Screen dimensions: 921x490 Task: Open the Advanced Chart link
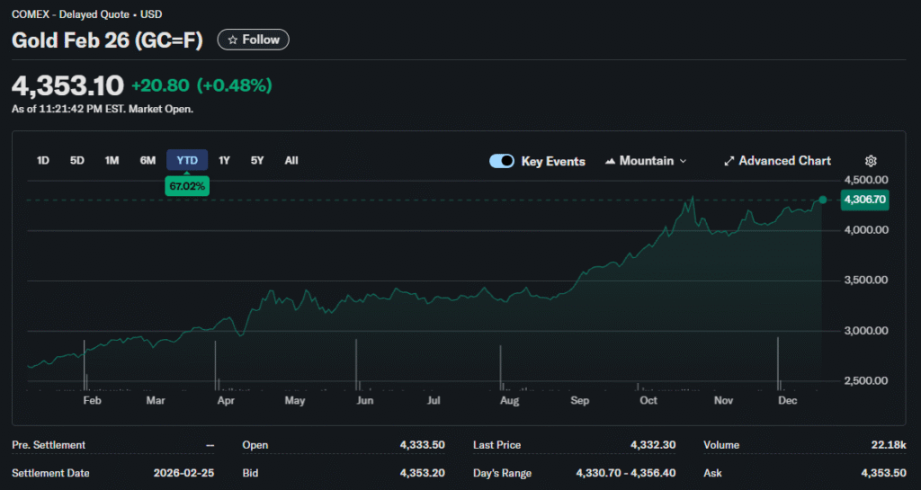784,161
